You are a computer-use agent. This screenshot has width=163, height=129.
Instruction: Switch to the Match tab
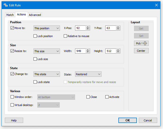(10, 15)
